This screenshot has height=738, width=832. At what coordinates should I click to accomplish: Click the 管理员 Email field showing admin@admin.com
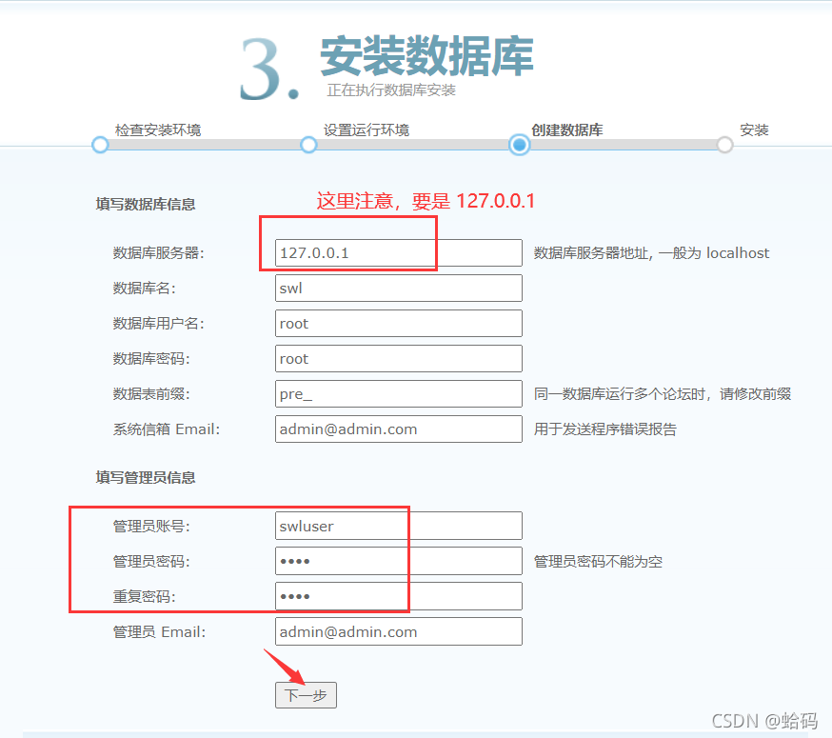[x=398, y=631]
